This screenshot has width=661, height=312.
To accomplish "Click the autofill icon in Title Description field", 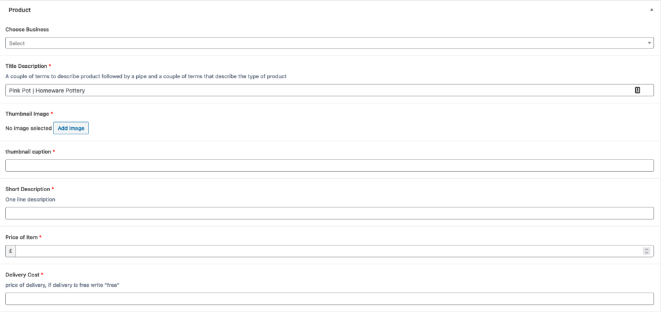I will click(637, 90).
